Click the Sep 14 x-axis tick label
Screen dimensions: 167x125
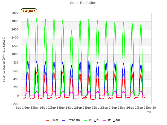click(x=21, y=108)
